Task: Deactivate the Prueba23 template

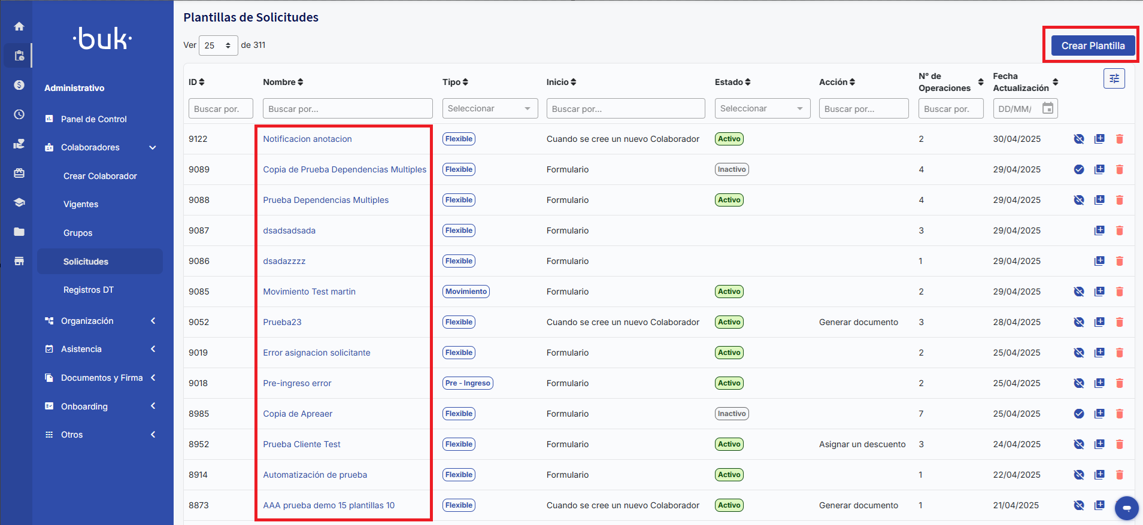Action: click(x=1079, y=322)
